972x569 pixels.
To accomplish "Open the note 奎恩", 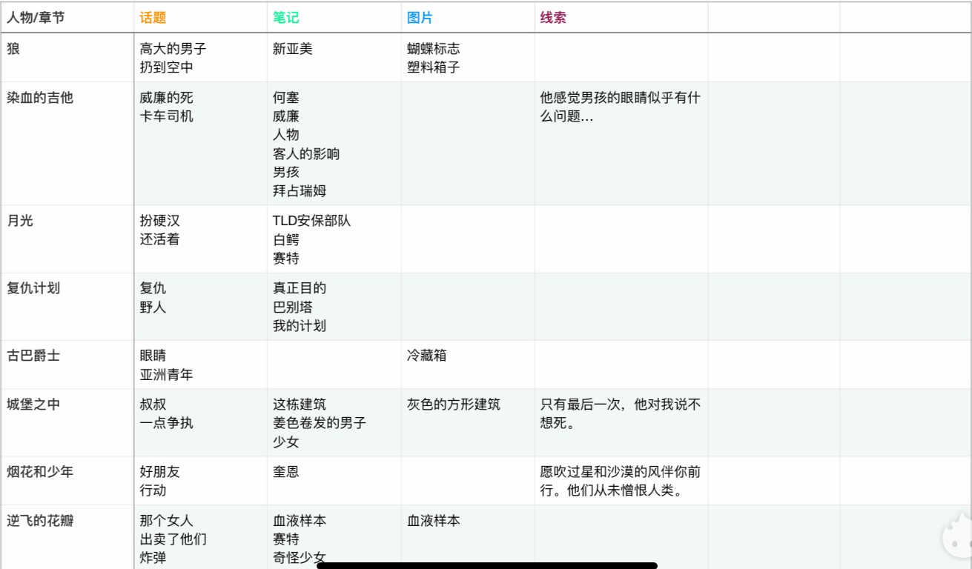I will (x=286, y=472).
